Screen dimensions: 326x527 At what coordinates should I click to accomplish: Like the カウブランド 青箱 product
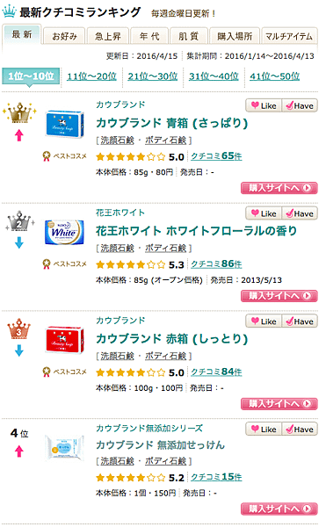pyautogui.click(x=264, y=105)
